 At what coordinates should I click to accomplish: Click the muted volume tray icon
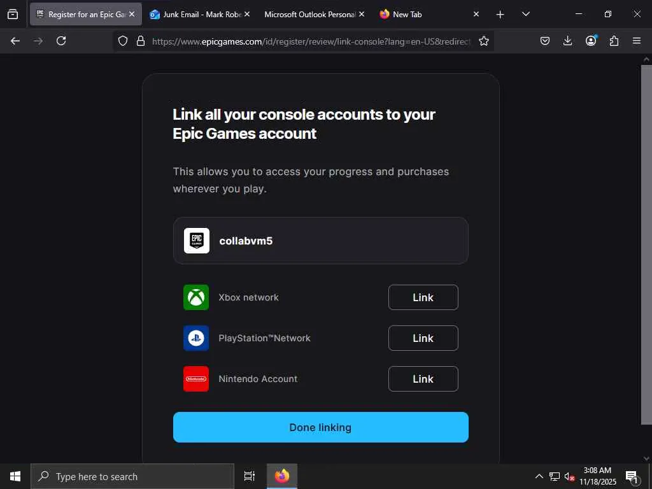[569, 476]
